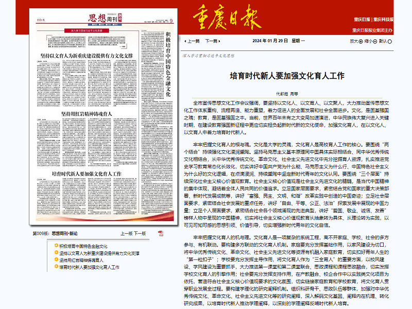Click the 思想周刊 banner on page thumbnail

(105, 18)
